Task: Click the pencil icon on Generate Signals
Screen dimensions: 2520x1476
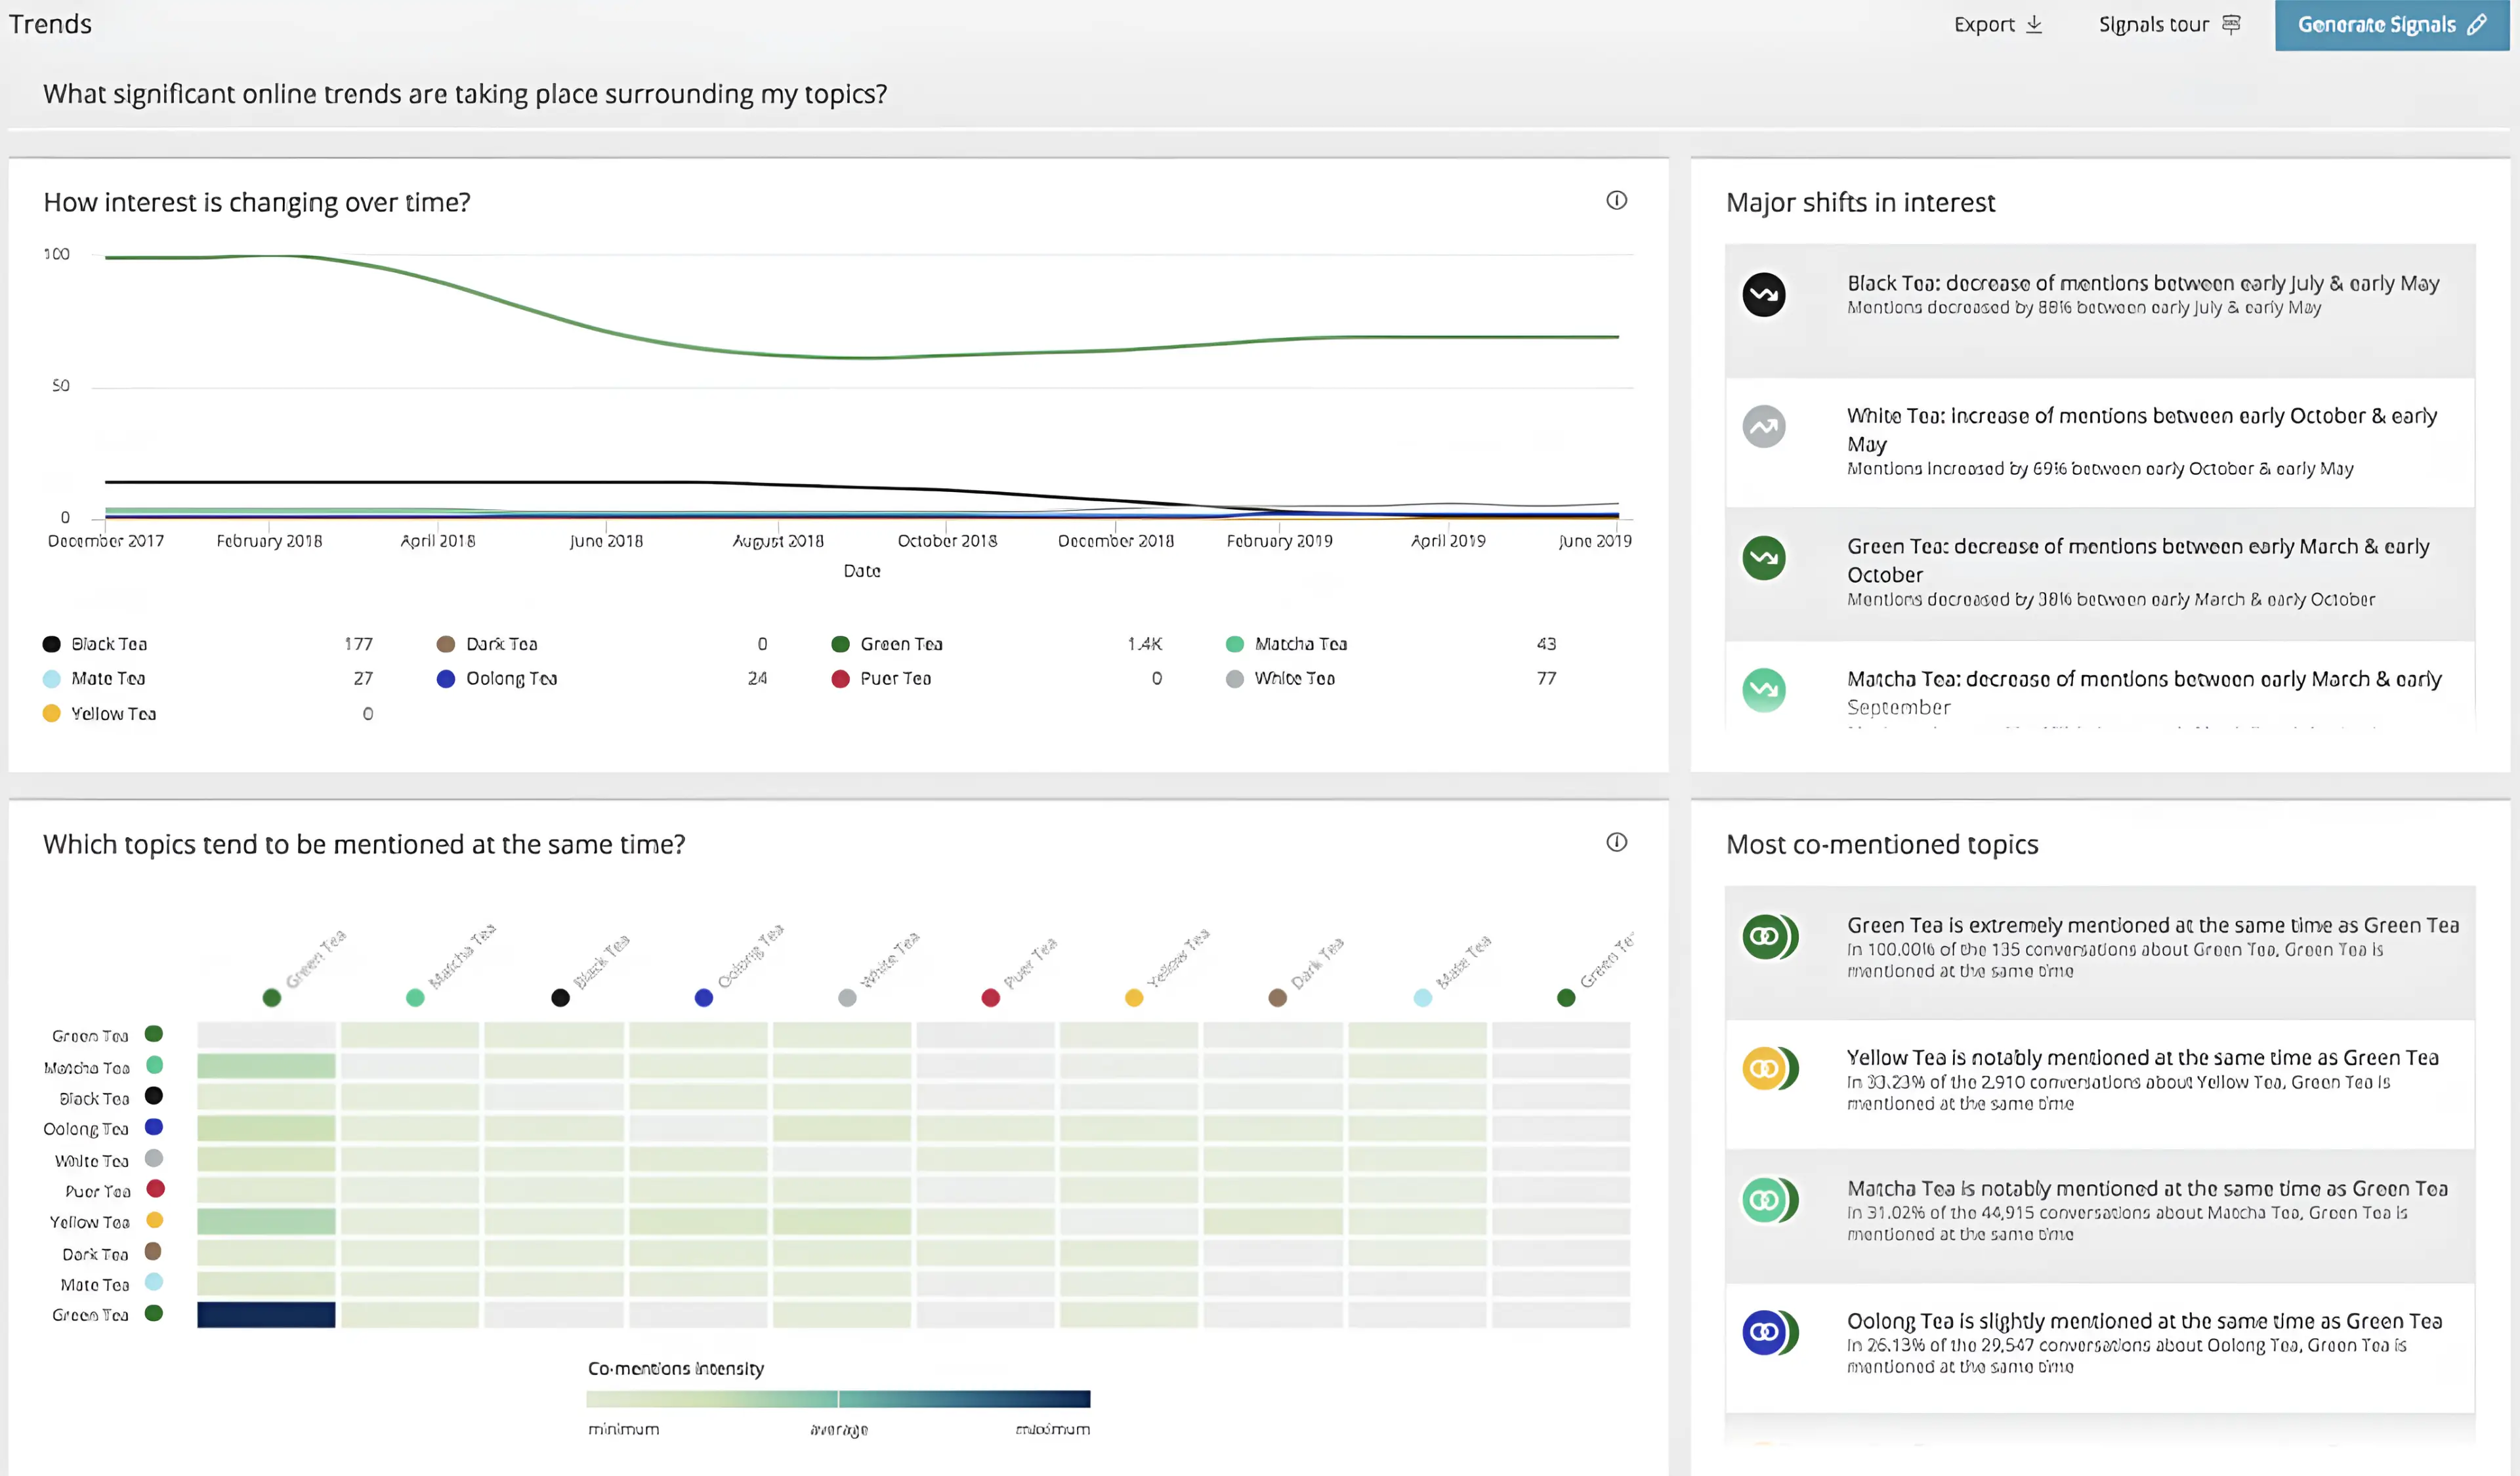Action: pyautogui.click(x=2477, y=25)
